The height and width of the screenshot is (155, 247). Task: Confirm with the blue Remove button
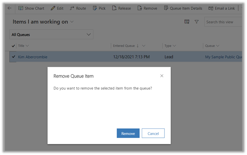(x=128, y=133)
